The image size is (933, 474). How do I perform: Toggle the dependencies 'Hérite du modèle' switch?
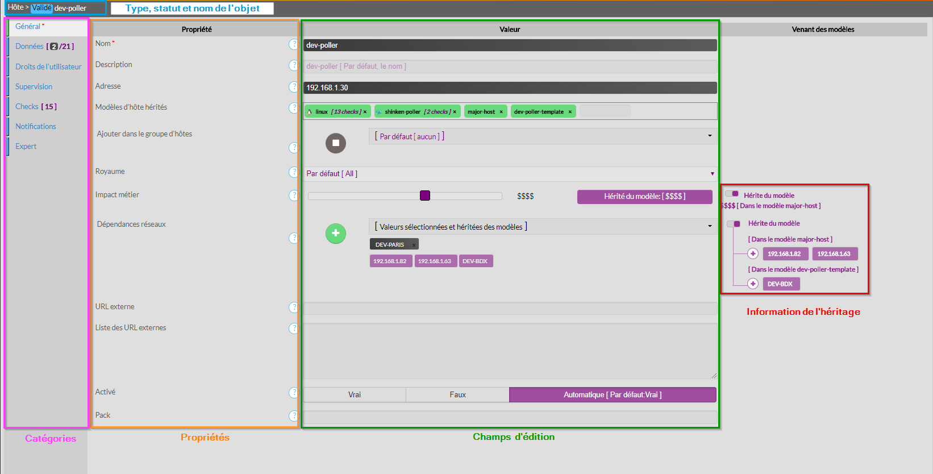pos(734,223)
